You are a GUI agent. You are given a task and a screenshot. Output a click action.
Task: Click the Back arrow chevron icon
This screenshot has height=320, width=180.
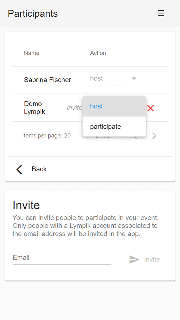point(19,170)
